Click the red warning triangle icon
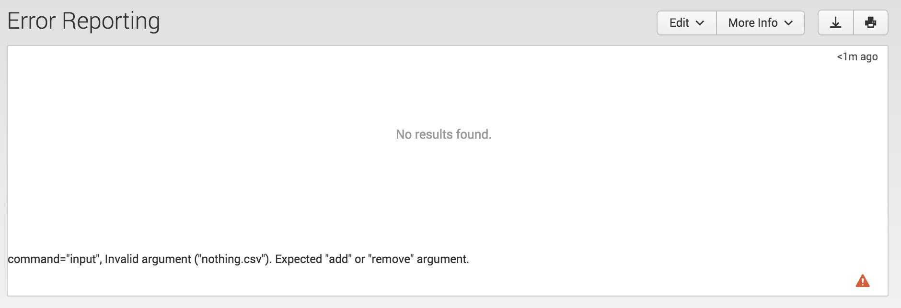The height and width of the screenshot is (308, 901). tap(862, 281)
